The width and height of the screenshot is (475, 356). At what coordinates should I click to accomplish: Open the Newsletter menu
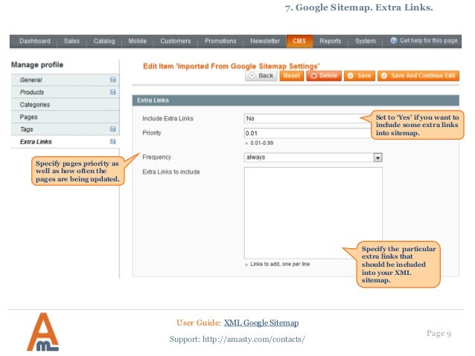tap(265, 41)
